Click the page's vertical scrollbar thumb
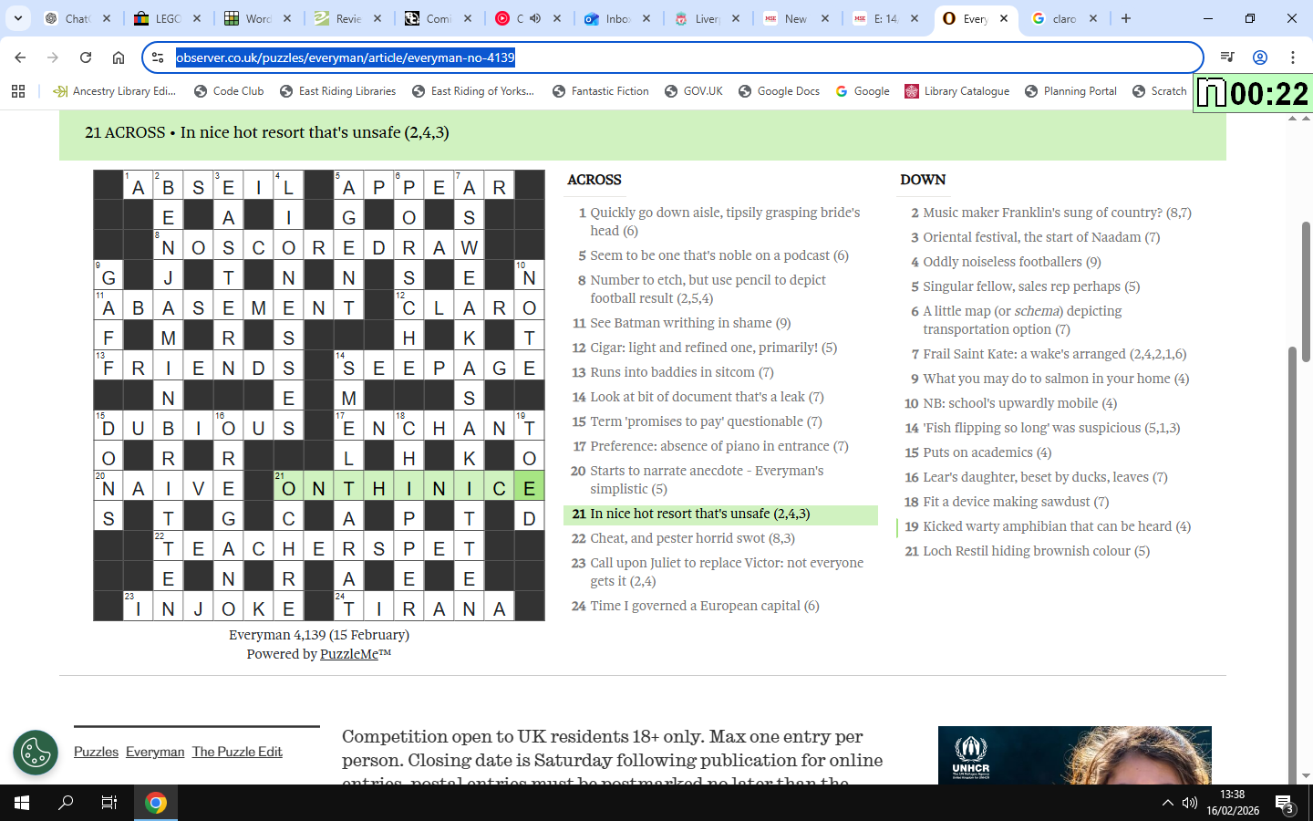 pos(1305,292)
